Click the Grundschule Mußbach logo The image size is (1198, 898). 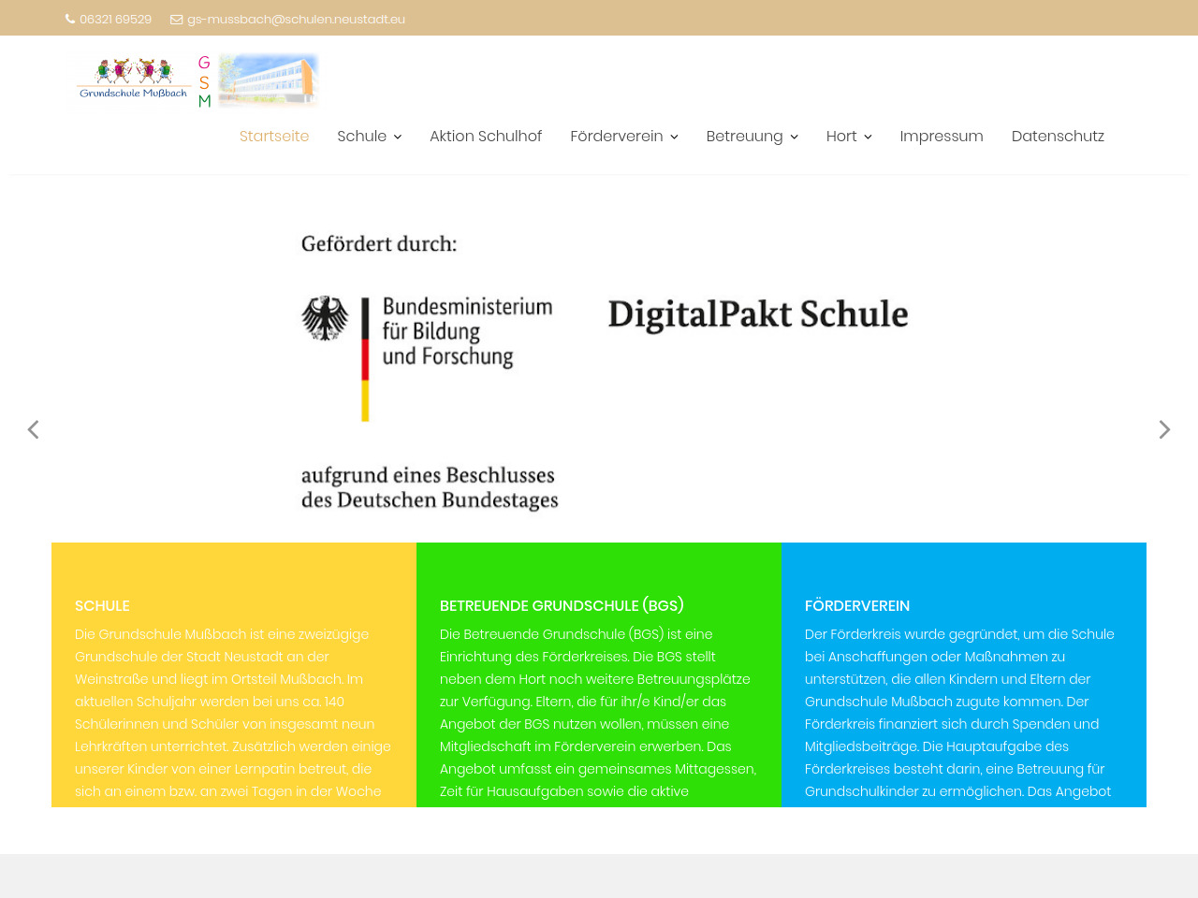[197, 81]
